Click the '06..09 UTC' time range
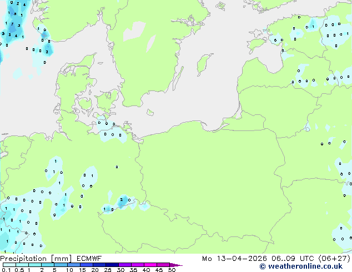The height and width of the screenshot is (272, 352). pyautogui.click(x=293, y=259)
